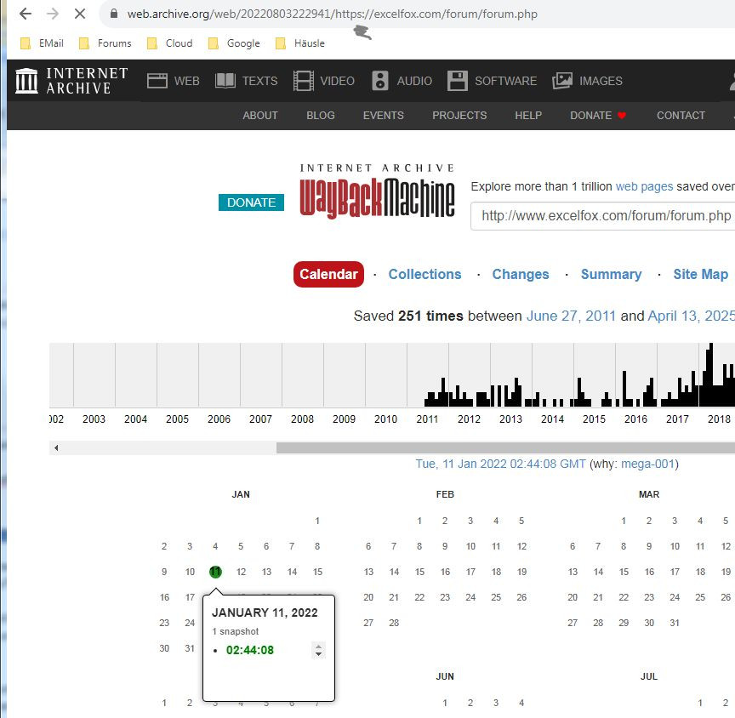This screenshot has height=718, width=735.
Task: Follow the 'web pages' link
Action: pyautogui.click(x=644, y=186)
